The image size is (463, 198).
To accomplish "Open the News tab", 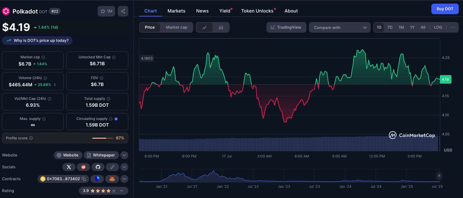I will pos(202,11).
